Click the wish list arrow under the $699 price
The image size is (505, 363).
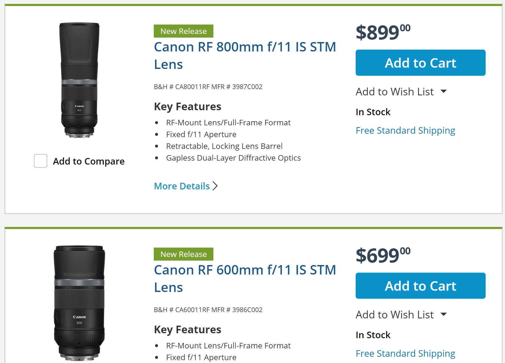444,314
